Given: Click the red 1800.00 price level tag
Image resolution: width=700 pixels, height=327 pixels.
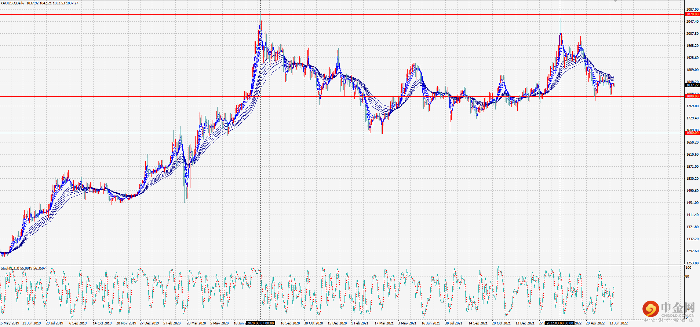Looking at the screenshot, I should (x=692, y=96).
